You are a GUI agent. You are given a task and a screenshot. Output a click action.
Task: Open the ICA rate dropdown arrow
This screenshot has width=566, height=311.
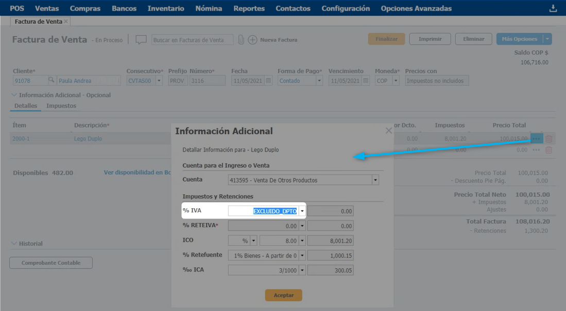(302, 270)
